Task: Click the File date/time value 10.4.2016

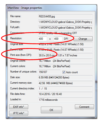Action: (65, 94)
